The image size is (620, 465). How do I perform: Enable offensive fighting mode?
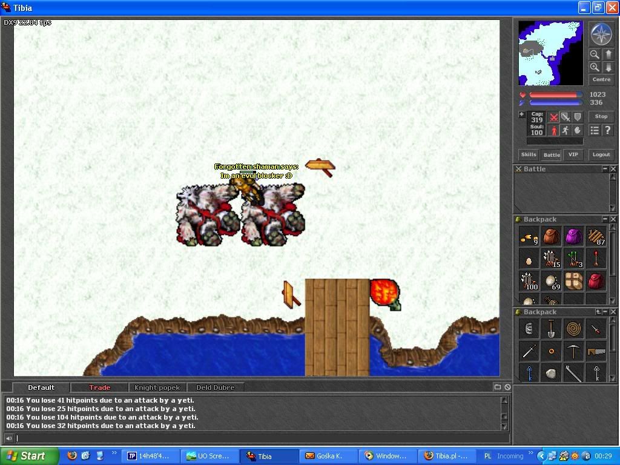pyautogui.click(x=553, y=117)
